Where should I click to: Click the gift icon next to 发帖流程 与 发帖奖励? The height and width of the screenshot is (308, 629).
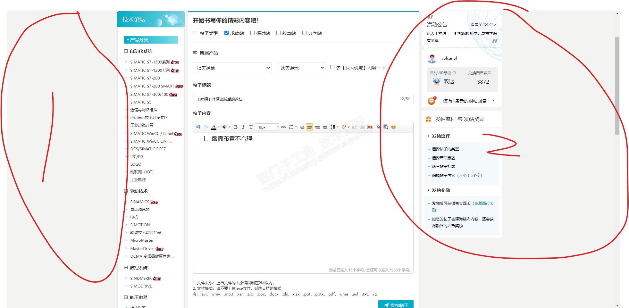coord(428,119)
